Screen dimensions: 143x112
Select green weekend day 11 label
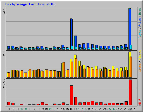tap(50, 109)
